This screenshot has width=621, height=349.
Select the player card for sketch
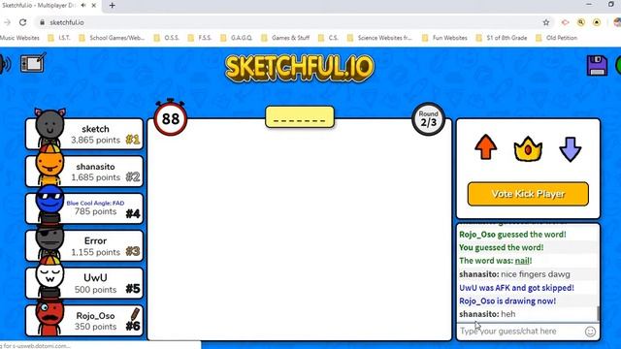tap(84, 134)
